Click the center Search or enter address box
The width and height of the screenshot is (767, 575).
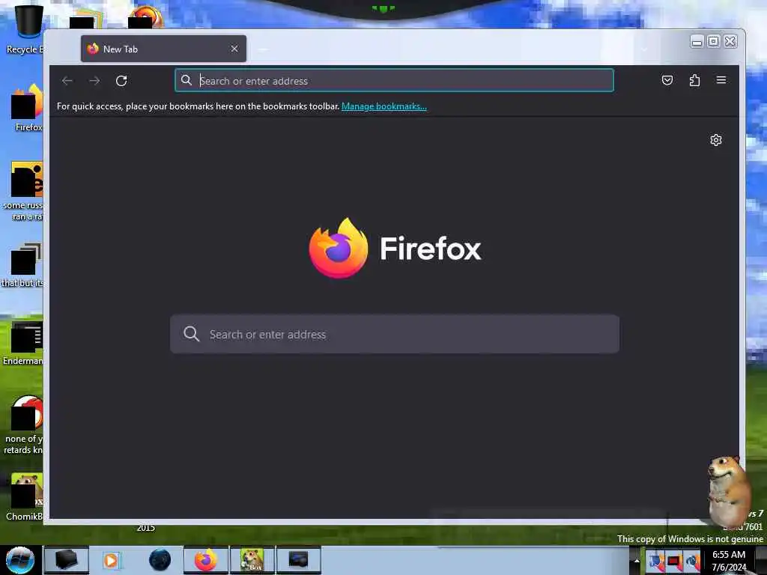tap(395, 335)
